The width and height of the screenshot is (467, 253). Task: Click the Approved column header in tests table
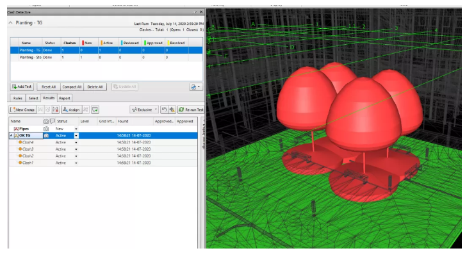pos(154,43)
